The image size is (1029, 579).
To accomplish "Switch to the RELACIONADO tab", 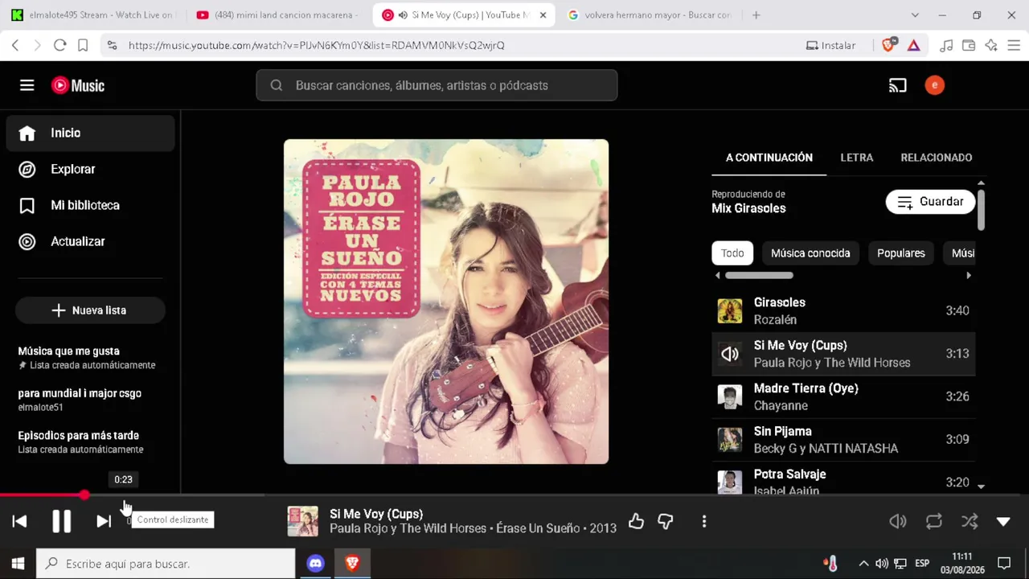I will pyautogui.click(x=937, y=158).
